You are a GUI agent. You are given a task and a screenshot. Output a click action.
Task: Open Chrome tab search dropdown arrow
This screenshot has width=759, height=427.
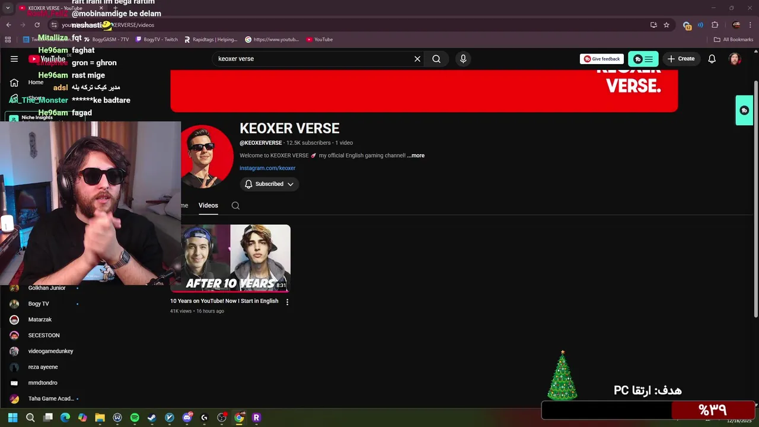pyautogui.click(x=8, y=8)
